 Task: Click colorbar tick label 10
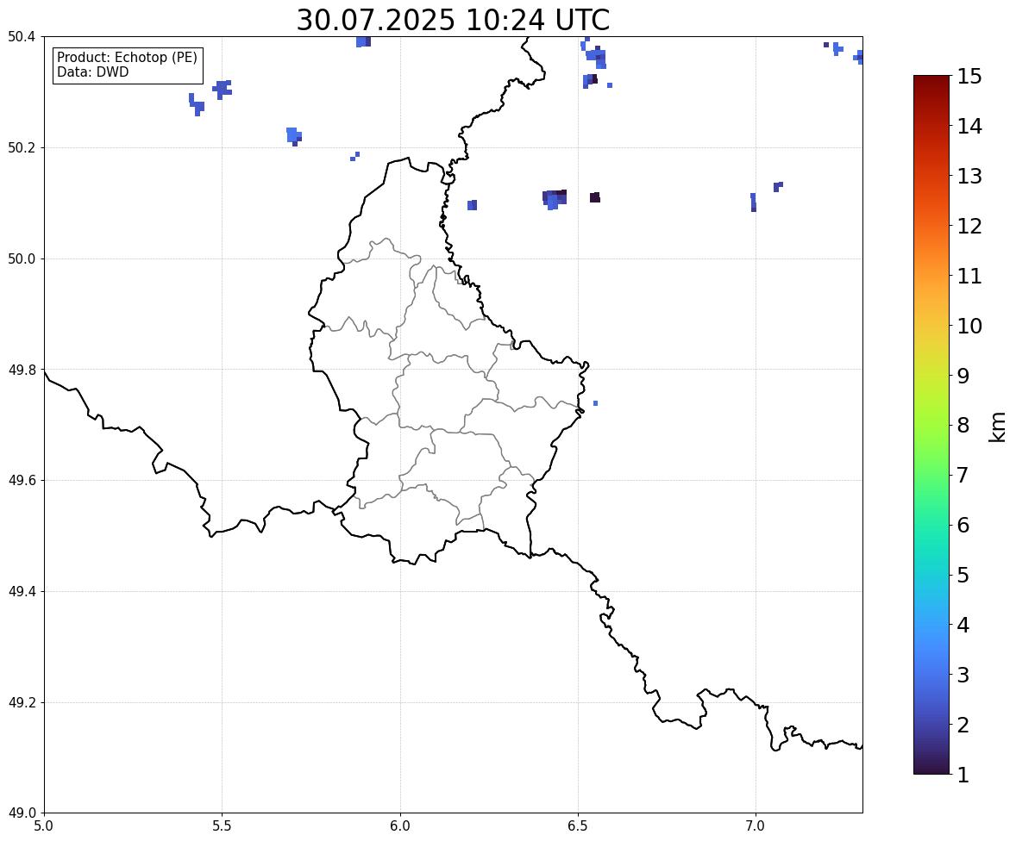click(969, 326)
